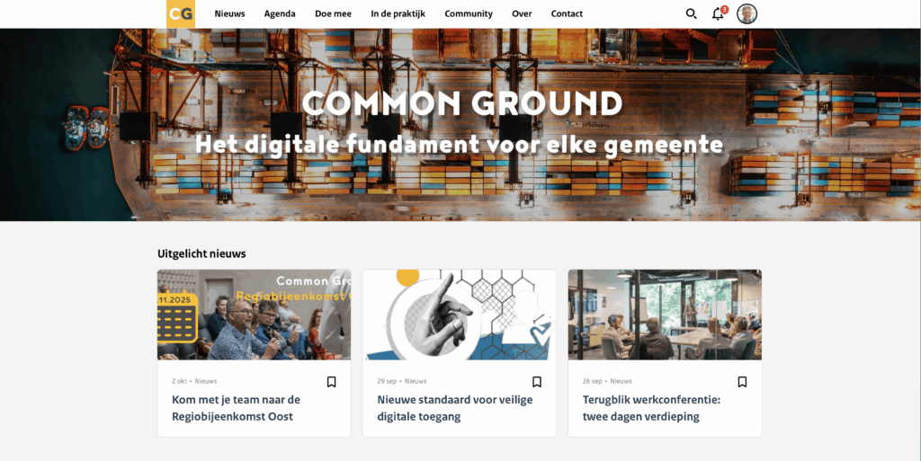Open 'Terugblik werkconferentie: twee dagen verdieping' headline
This screenshot has width=921, height=461.
651,408
